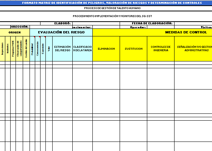This screenshot has width=212, height=151.
Task: Click the ELIMINACION column header
Action: [106, 49]
